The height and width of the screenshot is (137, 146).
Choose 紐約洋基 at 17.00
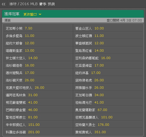click(x=108, y=73)
